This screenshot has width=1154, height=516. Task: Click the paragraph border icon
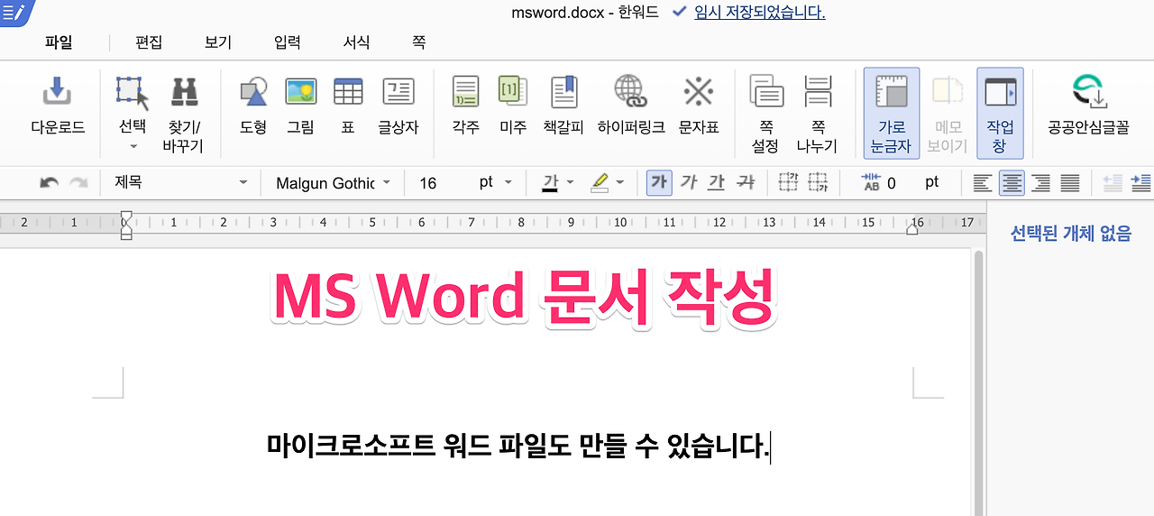(818, 183)
